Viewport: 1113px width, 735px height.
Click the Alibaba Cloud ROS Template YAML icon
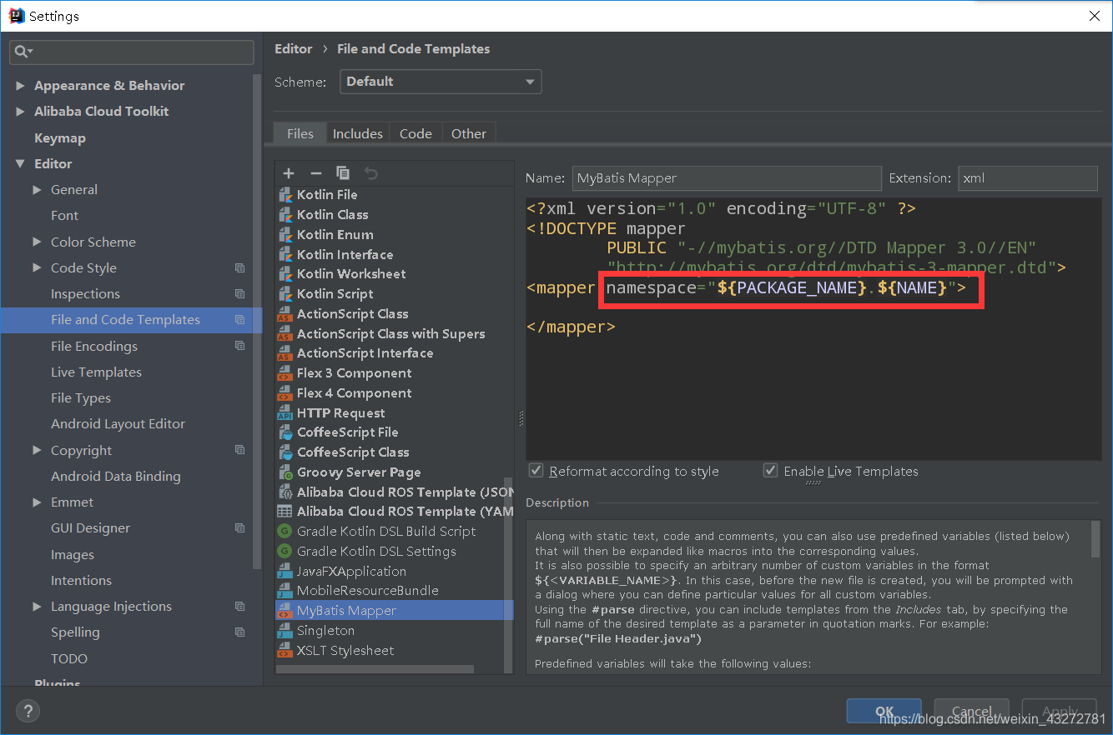click(x=285, y=512)
